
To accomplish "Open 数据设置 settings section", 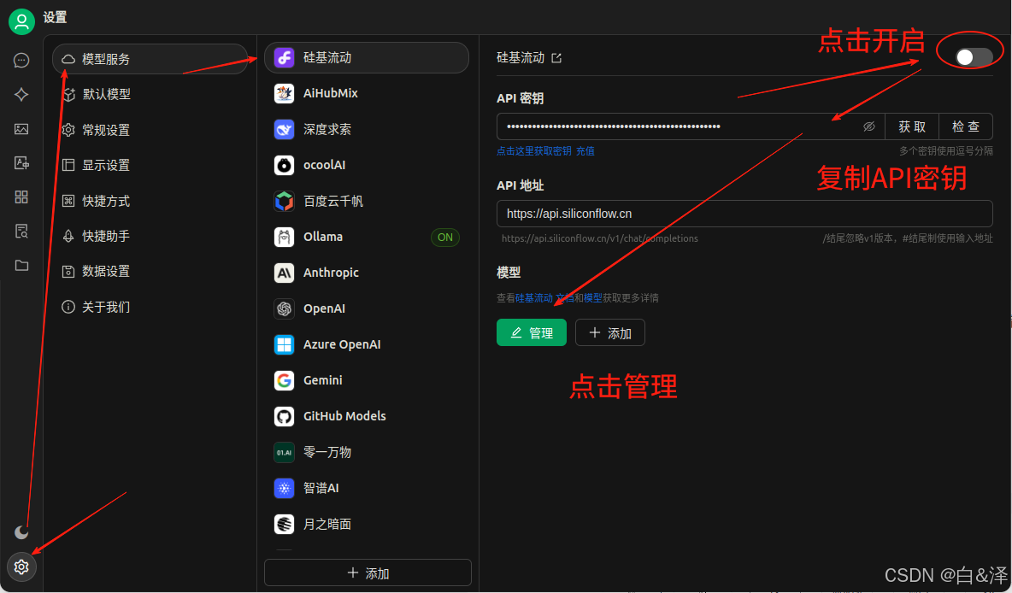I will coord(150,271).
